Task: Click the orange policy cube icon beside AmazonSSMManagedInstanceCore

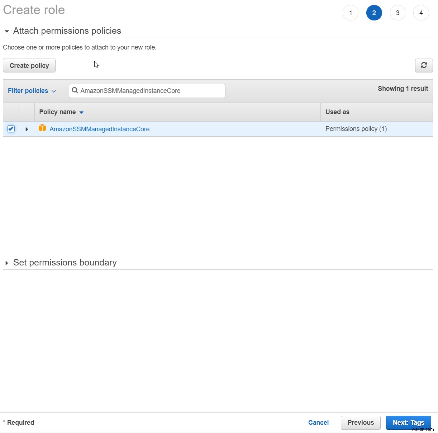Action: [x=42, y=128]
